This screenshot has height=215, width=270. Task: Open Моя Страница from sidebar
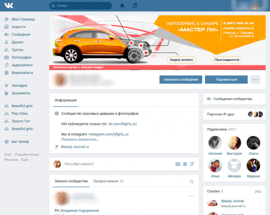pos(23,19)
